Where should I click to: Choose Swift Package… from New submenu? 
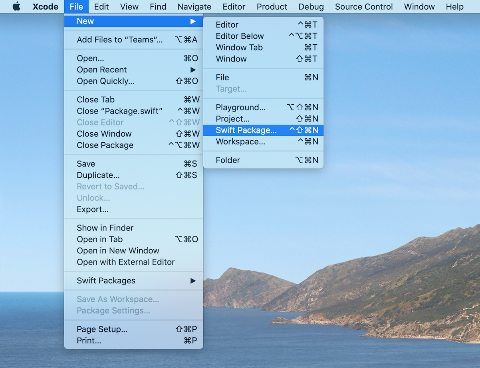point(246,130)
